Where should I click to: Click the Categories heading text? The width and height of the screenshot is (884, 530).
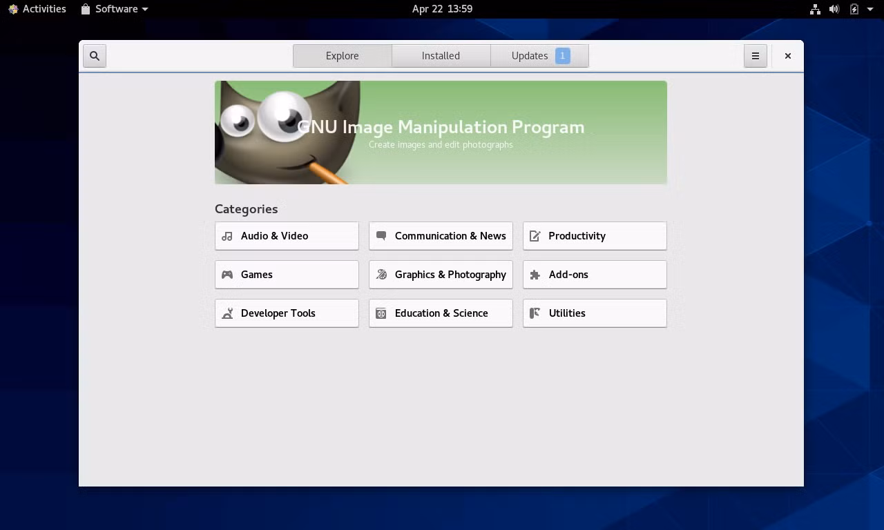(246, 209)
